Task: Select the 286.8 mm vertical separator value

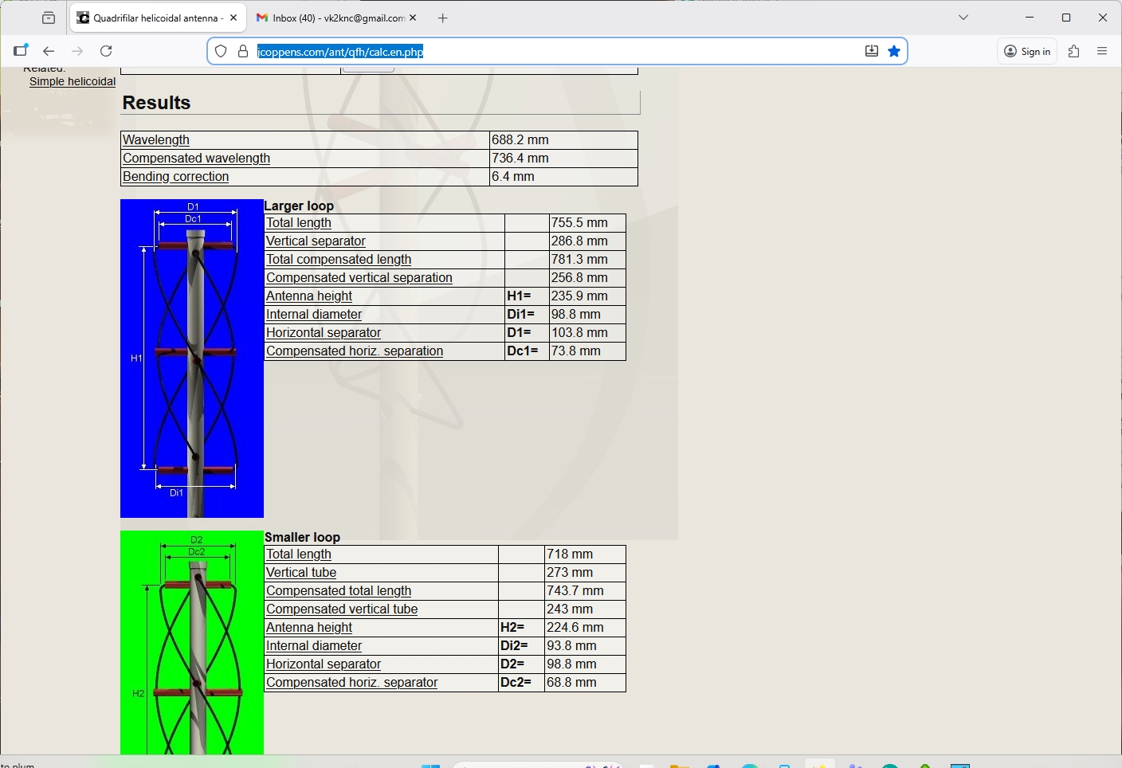Action: 579,241
